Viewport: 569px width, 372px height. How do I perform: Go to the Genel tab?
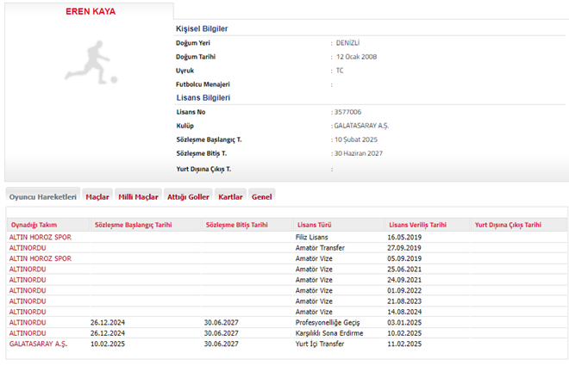pos(262,196)
